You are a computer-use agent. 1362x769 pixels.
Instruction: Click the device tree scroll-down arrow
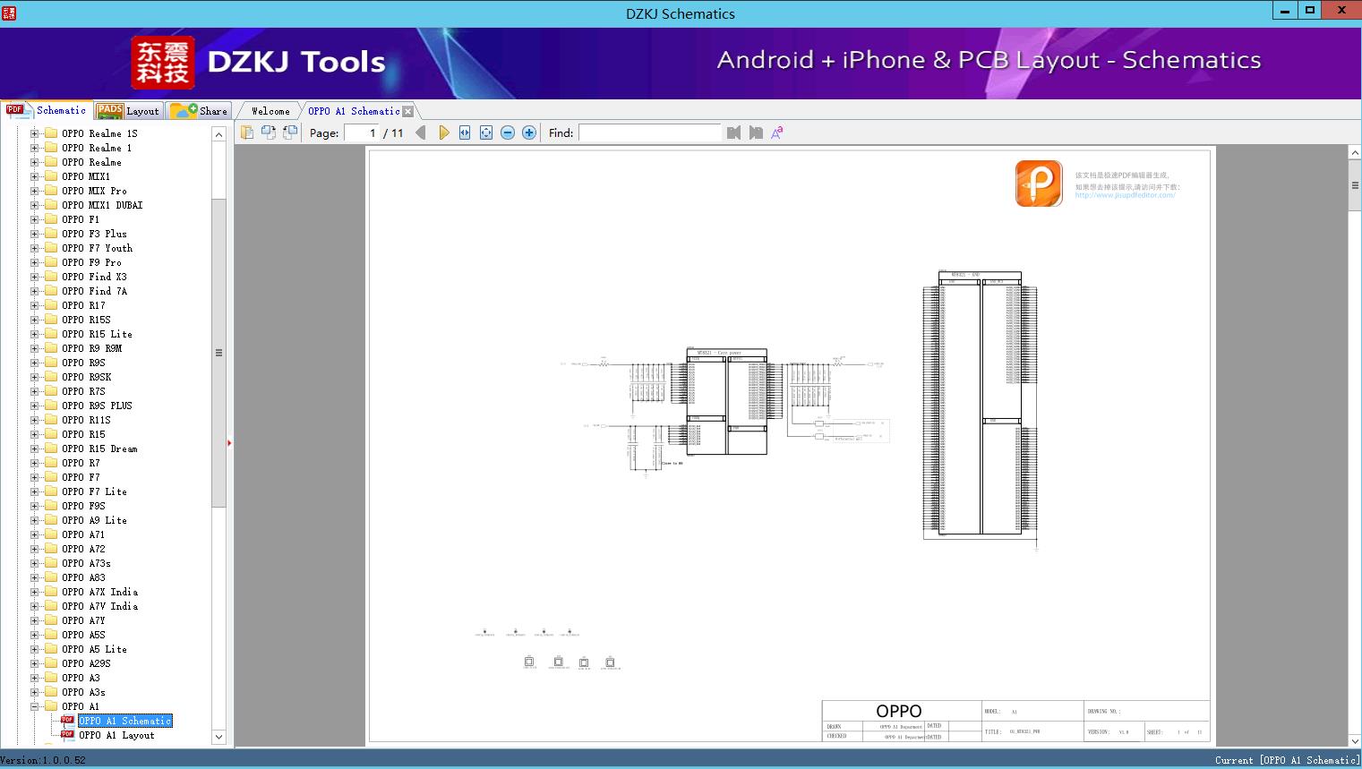point(218,737)
